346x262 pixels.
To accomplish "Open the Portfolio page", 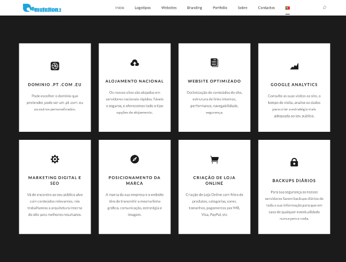I will [x=220, y=8].
